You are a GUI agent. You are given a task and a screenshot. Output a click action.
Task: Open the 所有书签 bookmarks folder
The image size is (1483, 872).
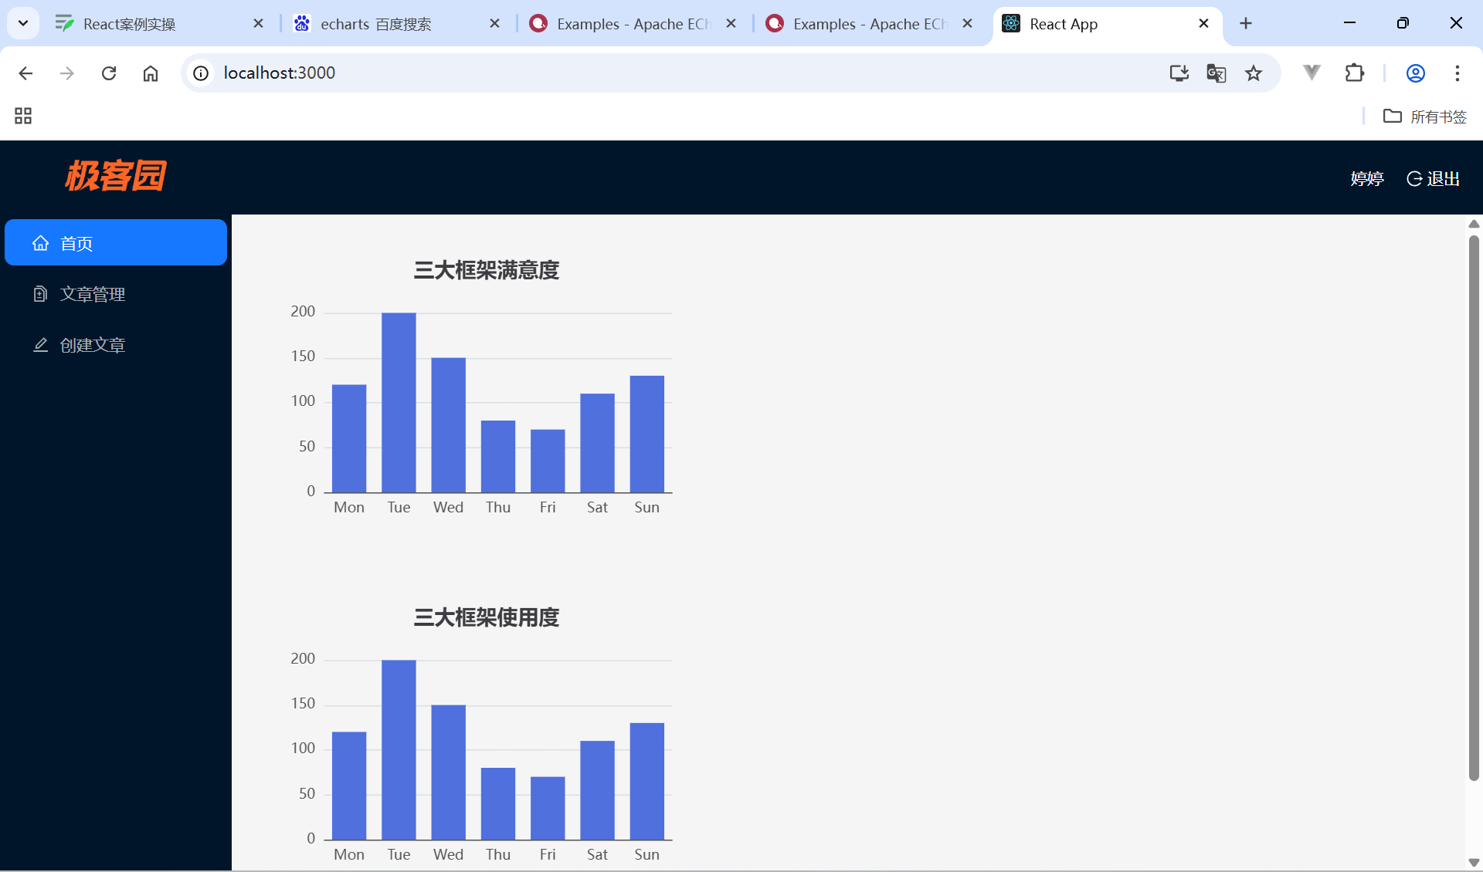coord(1424,117)
